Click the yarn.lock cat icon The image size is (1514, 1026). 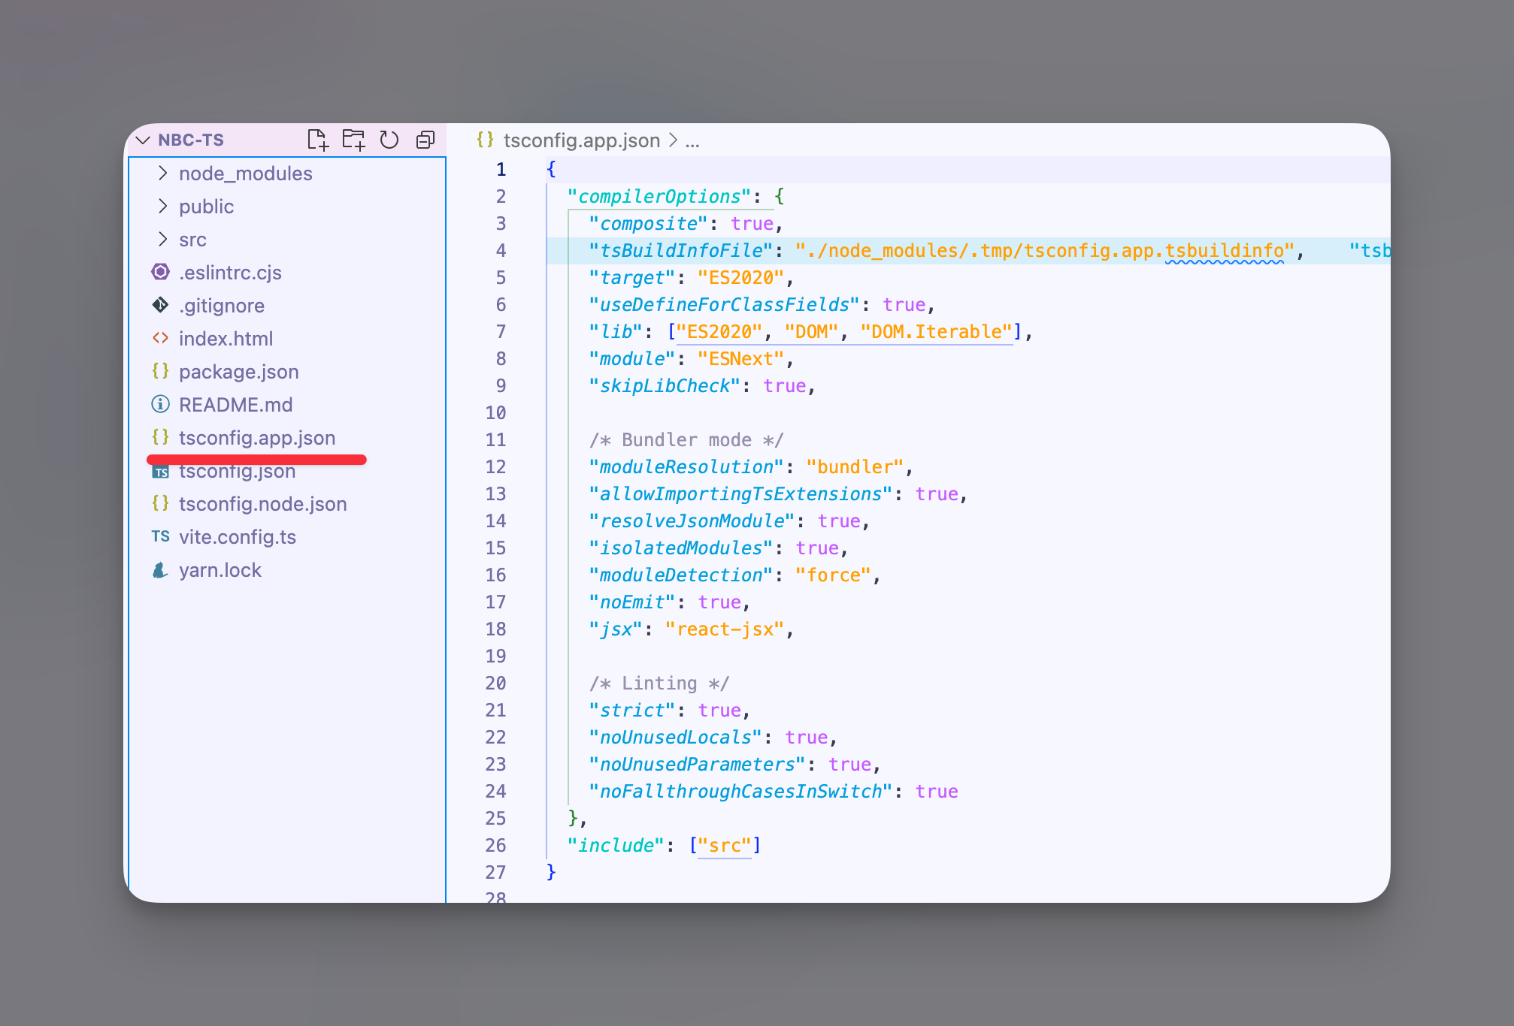[160, 570]
